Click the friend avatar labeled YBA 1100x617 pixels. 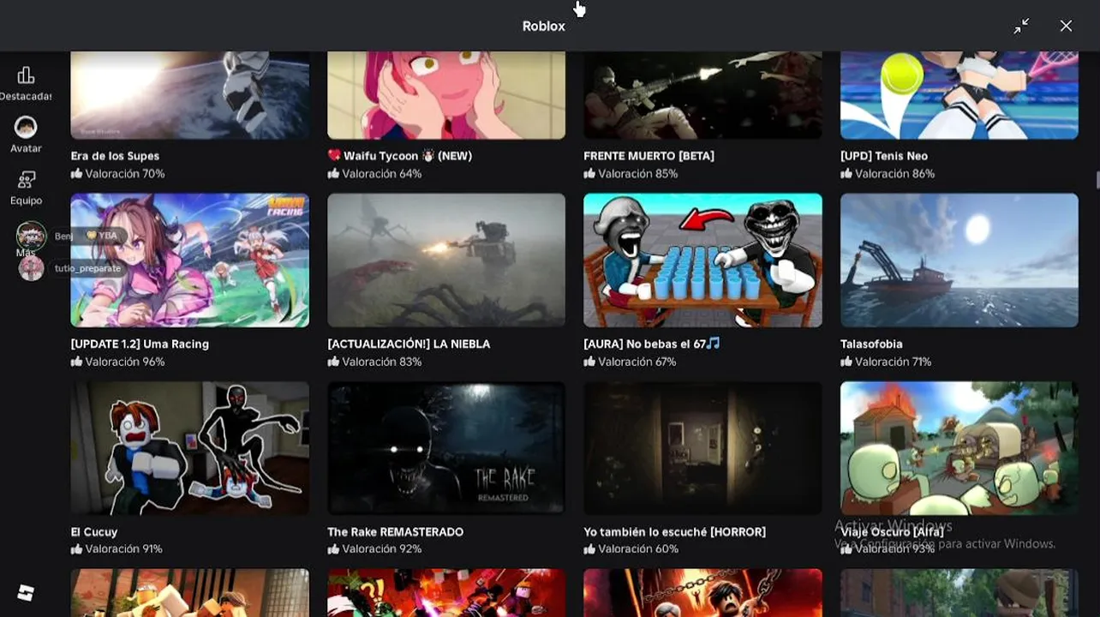point(31,235)
